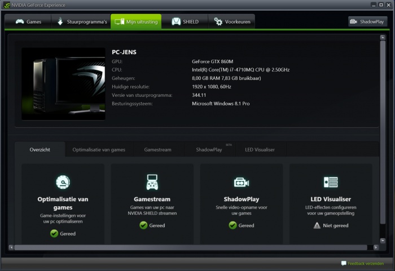Click the horizontal scrollbar left arrow

pos(11,247)
